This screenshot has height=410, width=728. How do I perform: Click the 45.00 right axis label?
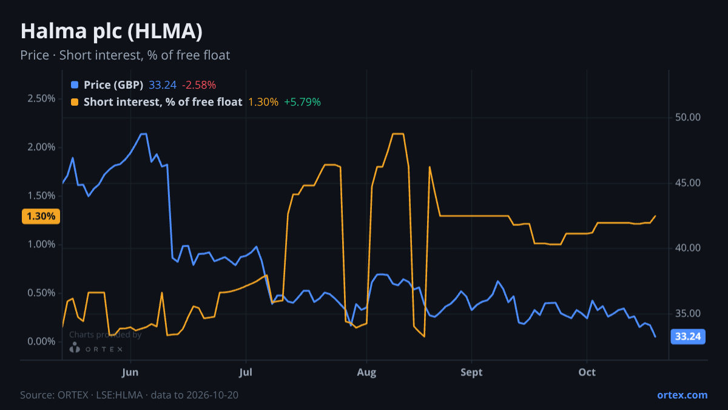coord(688,183)
